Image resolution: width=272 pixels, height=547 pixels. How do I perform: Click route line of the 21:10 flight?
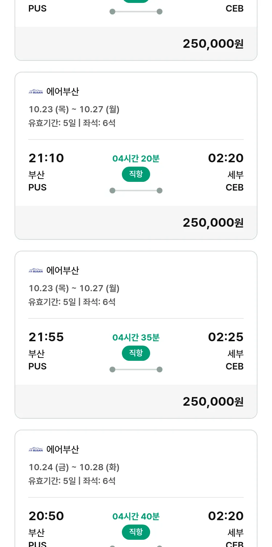[x=136, y=191]
